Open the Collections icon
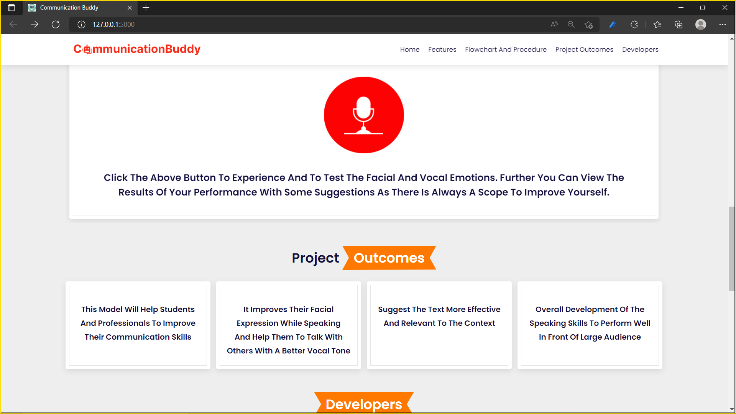Image resolution: width=736 pixels, height=414 pixels. 678,25
